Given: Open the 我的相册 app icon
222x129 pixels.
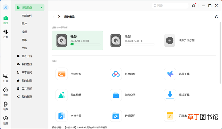Looking at the screenshot, I should [62, 95].
